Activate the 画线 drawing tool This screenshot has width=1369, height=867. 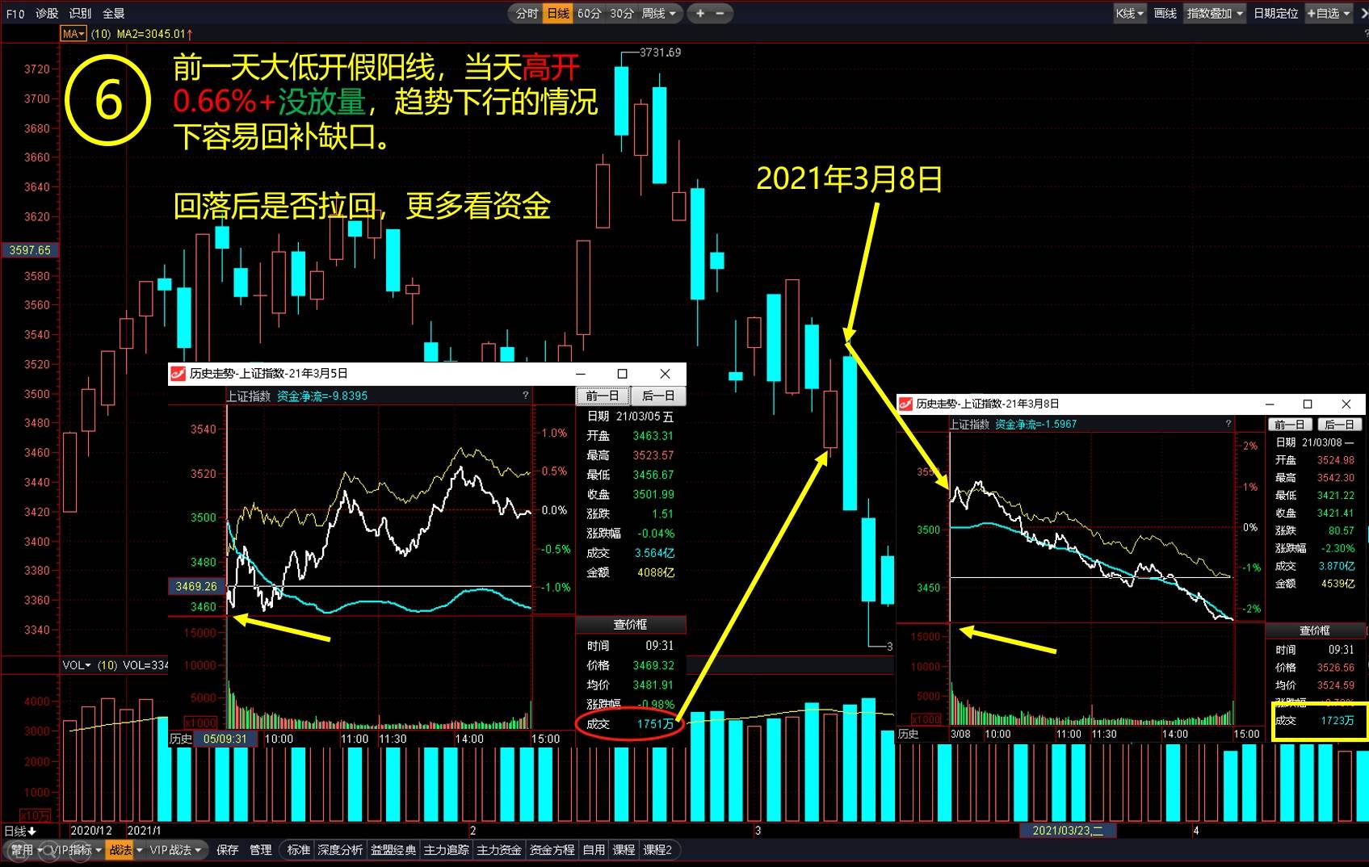pos(1165,14)
